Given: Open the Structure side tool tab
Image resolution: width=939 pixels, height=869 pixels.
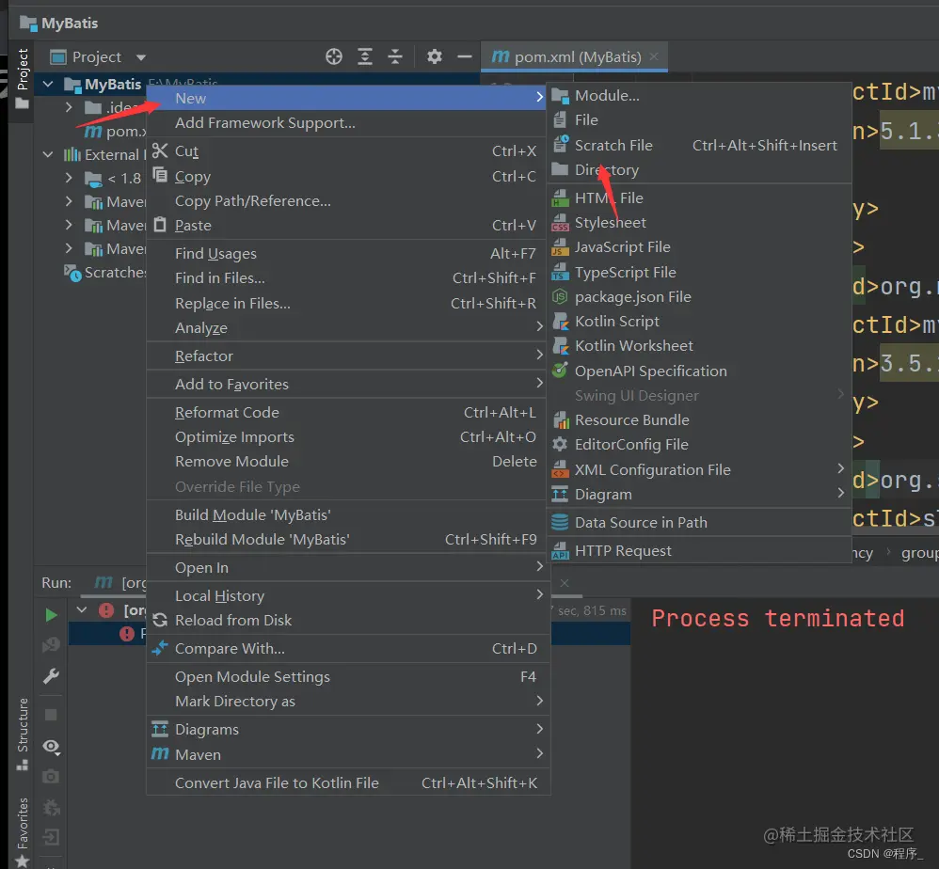Looking at the screenshot, I should coord(23,734).
